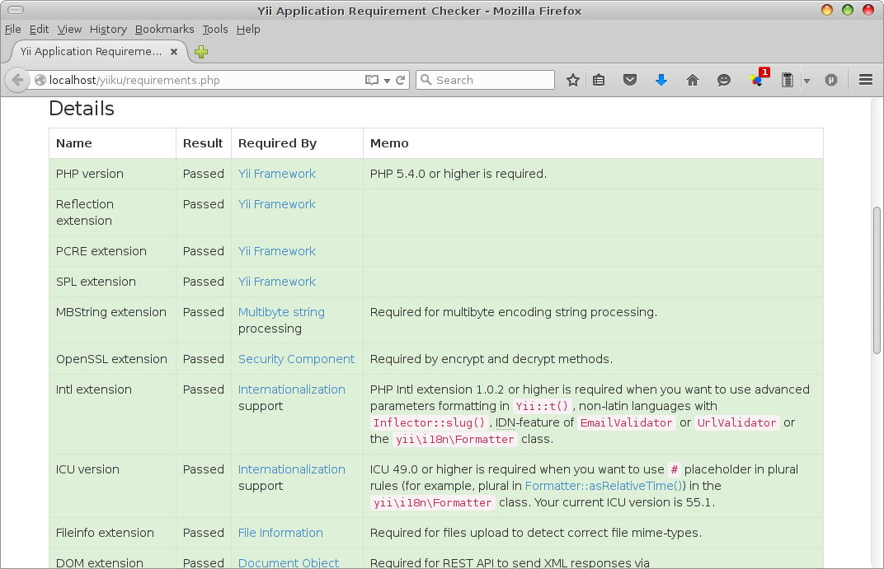Go to Firefox home page
This screenshot has height=569, width=884.
coord(693,80)
